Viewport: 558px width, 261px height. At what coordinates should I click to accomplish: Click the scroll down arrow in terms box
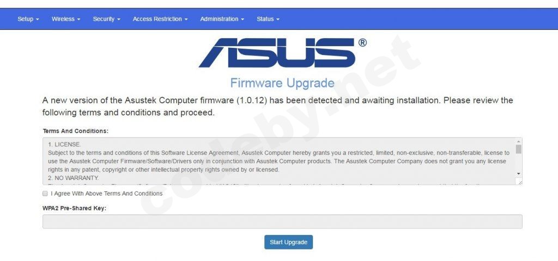point(518,173)
